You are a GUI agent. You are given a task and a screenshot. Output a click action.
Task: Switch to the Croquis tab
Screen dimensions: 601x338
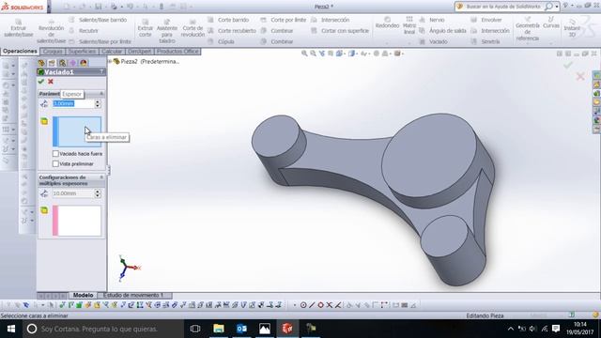53,52
